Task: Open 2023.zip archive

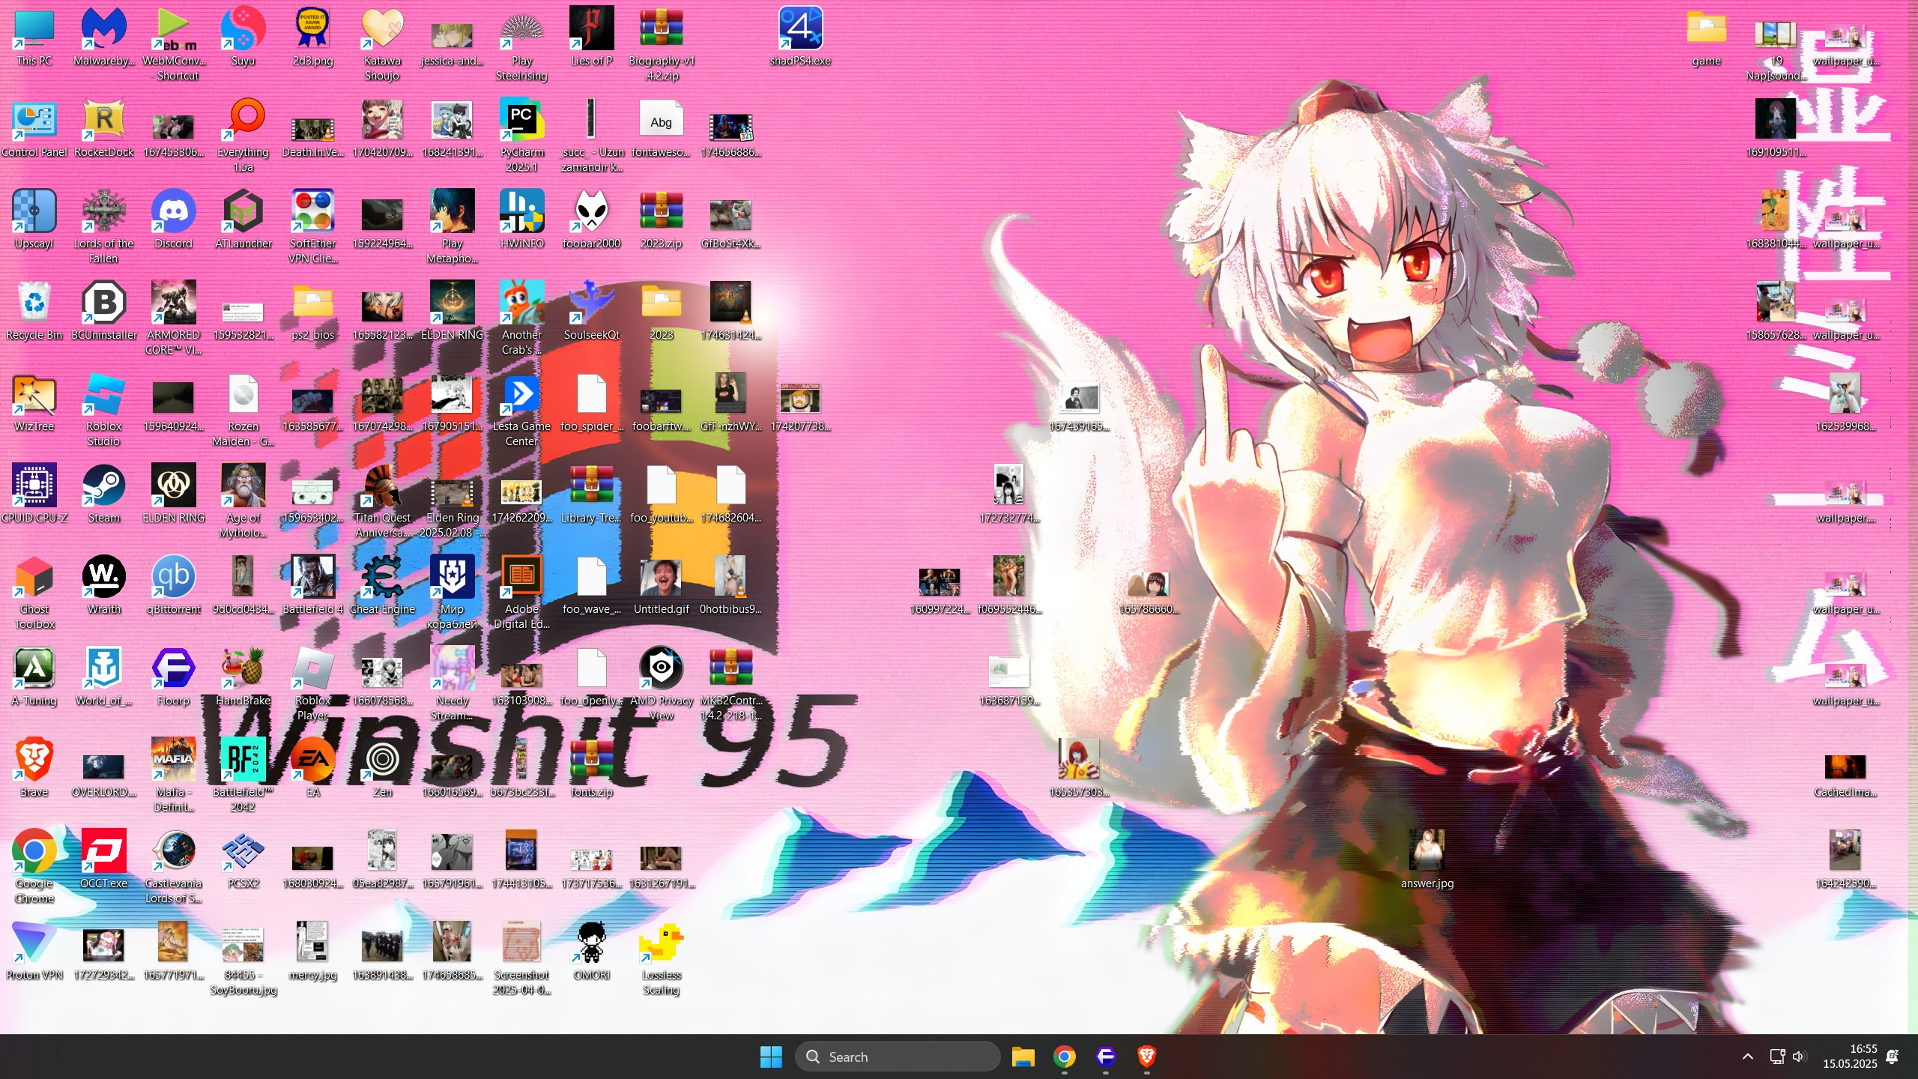Action: 662,220
